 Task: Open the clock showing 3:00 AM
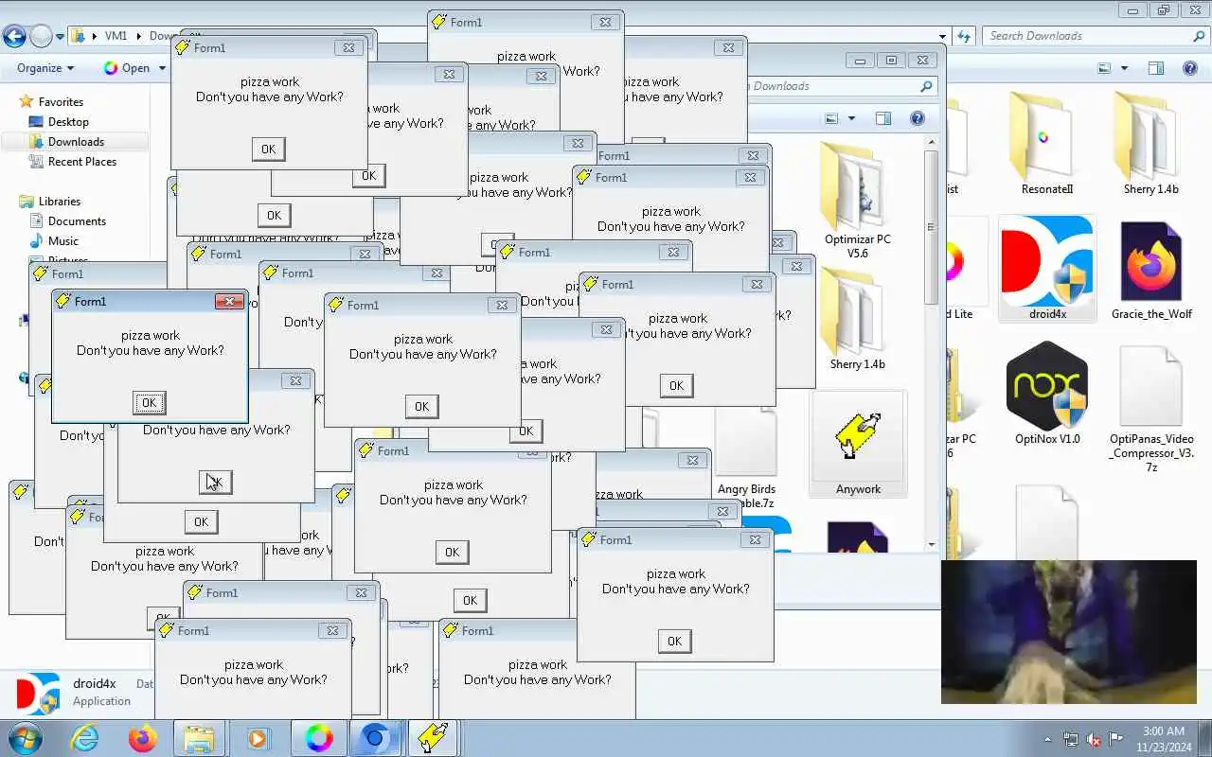click(1164, 739)
